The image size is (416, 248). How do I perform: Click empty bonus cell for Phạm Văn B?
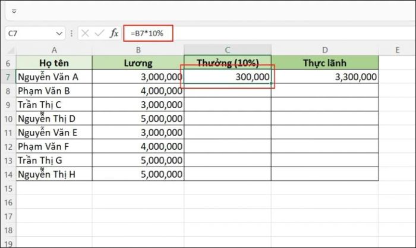click(x=228, y=91)
